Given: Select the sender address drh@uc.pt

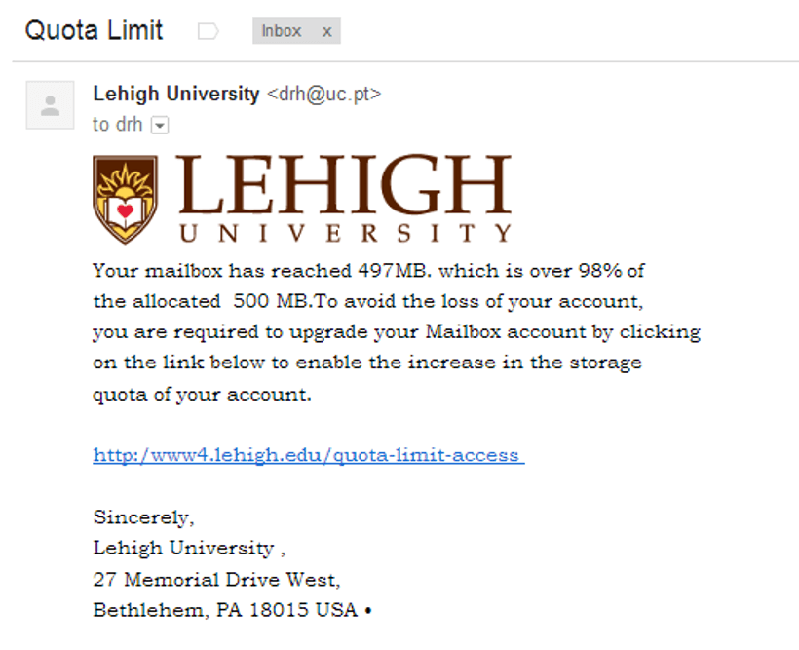Looking at the screenshot, I should (x=323, y=95).
